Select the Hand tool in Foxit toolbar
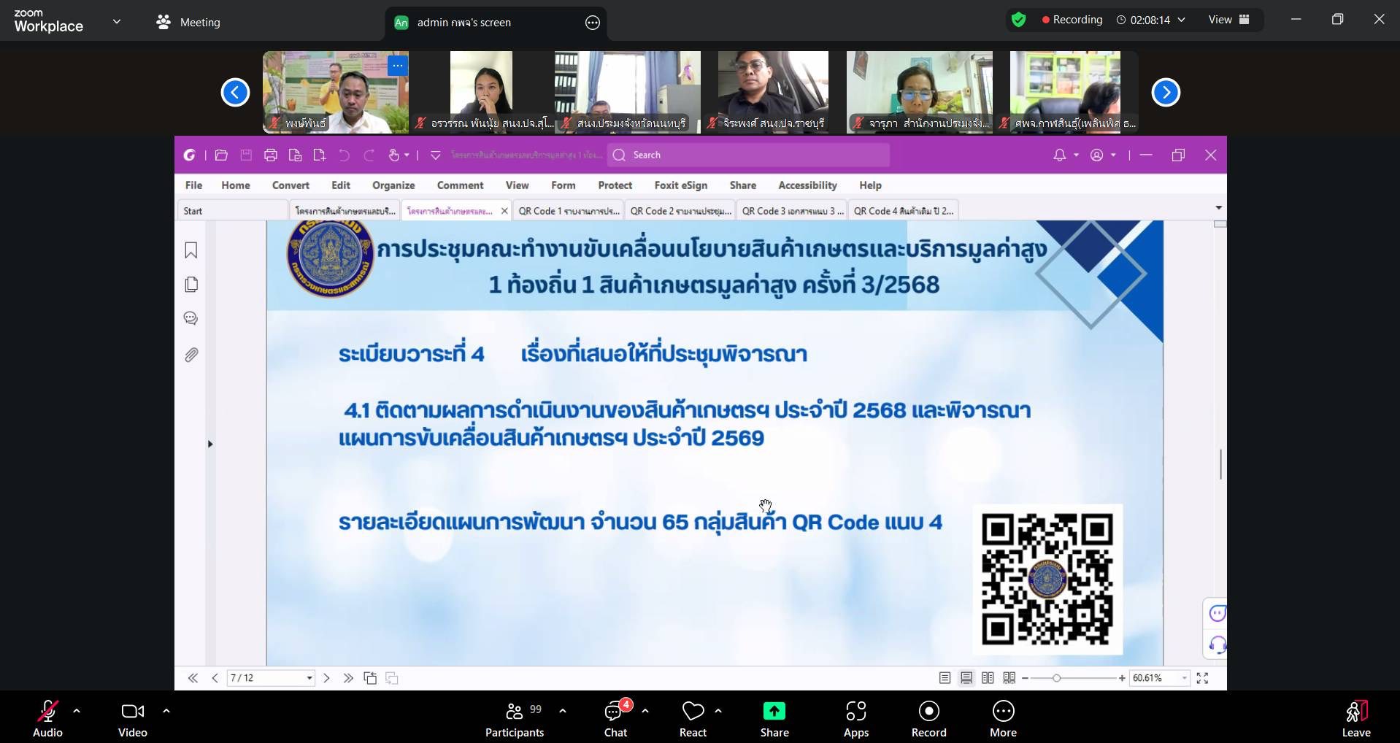 pos(393,155)
